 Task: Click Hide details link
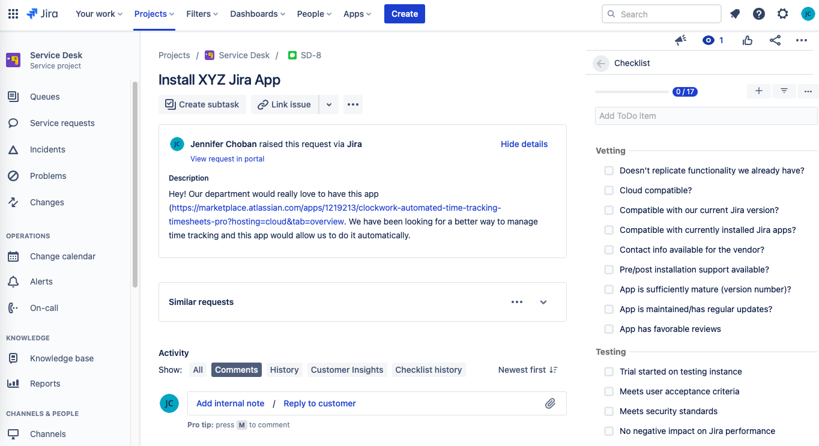[x=524, y=144]
